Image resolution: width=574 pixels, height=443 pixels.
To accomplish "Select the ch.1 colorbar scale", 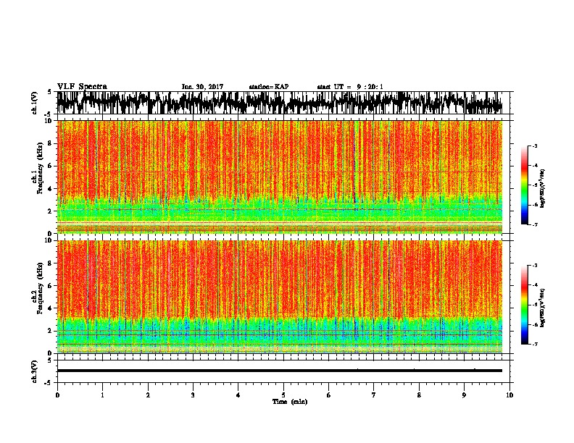I will [525, 185].
